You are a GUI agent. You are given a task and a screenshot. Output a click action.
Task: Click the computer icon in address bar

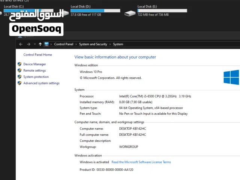coord(46,44)
